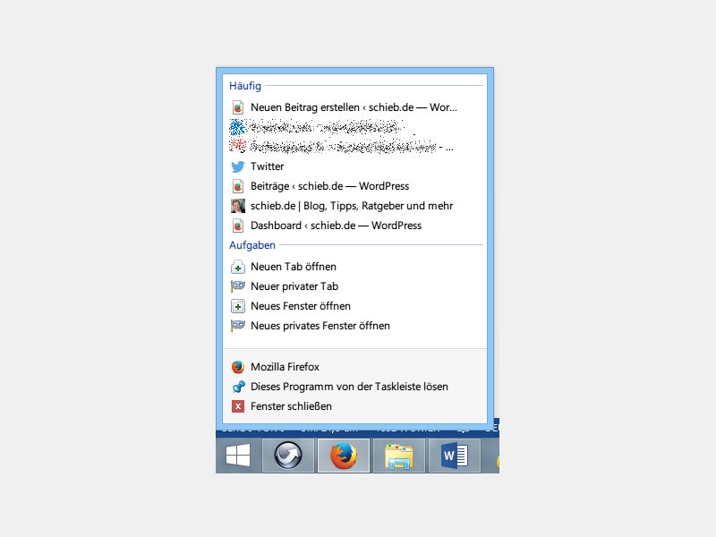Click the schieb.de portrait favicon
The height and width of the screenshot is (537, 716).
pyautogui.click(x=237, y=206)
